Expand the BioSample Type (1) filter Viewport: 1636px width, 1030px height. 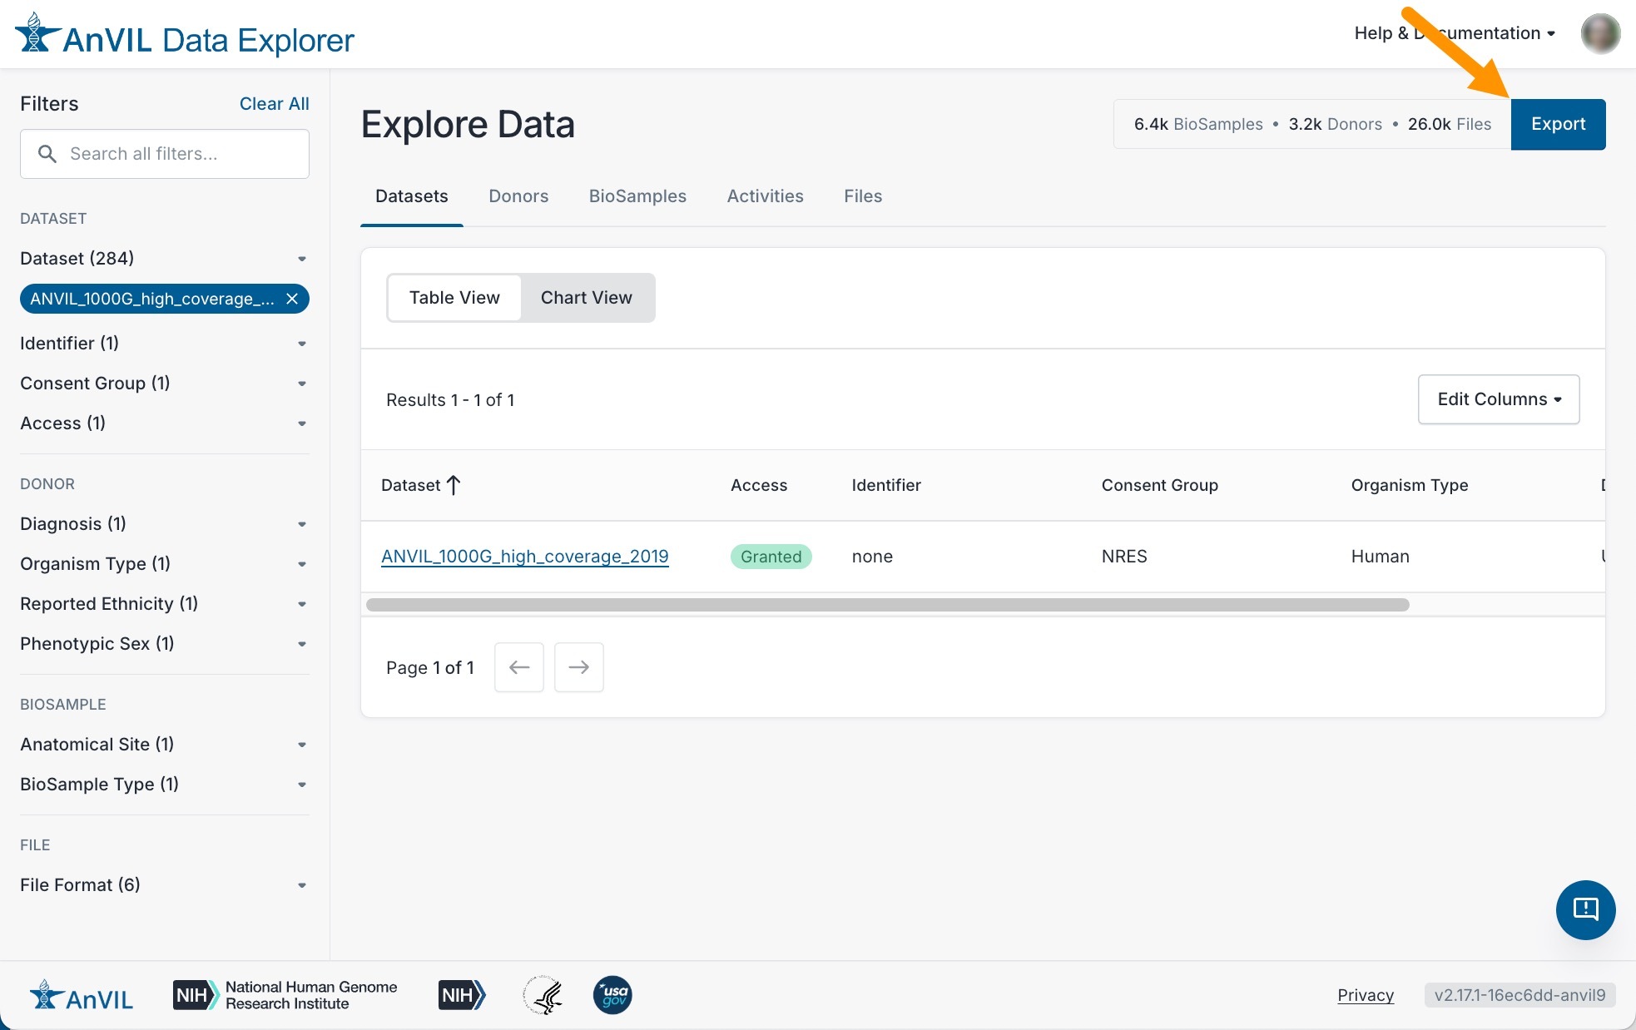[x=165, y=785]
